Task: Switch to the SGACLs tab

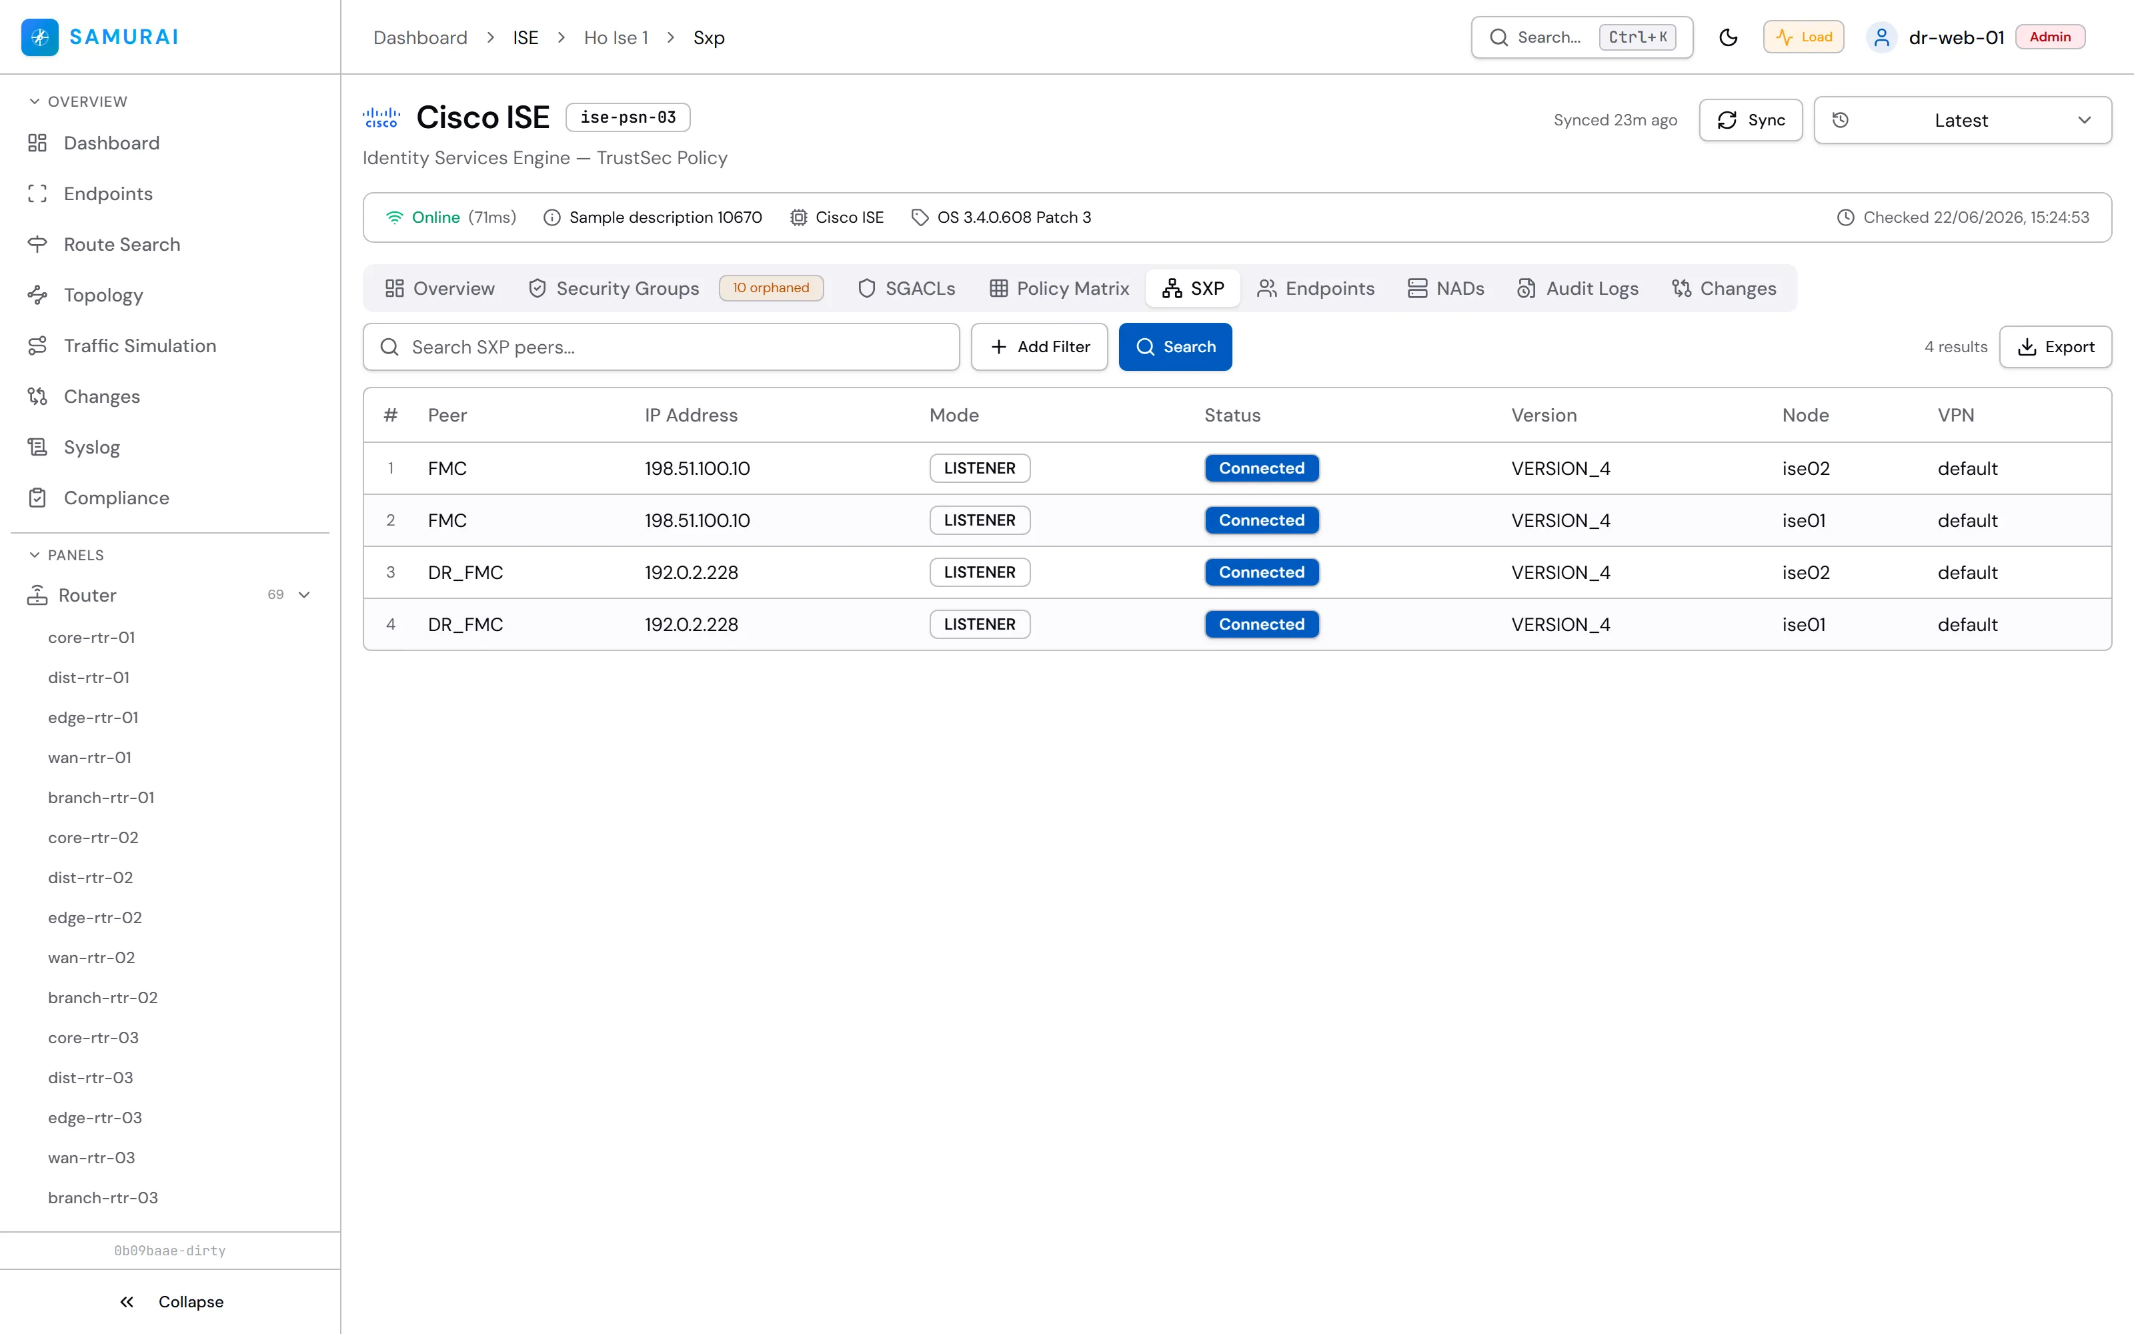Action: [x=906, y=289]
